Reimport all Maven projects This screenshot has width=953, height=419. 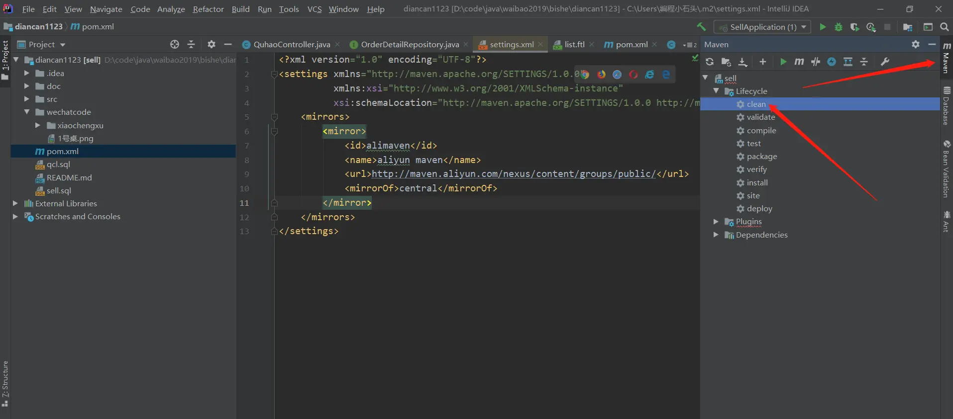[710, 62]
